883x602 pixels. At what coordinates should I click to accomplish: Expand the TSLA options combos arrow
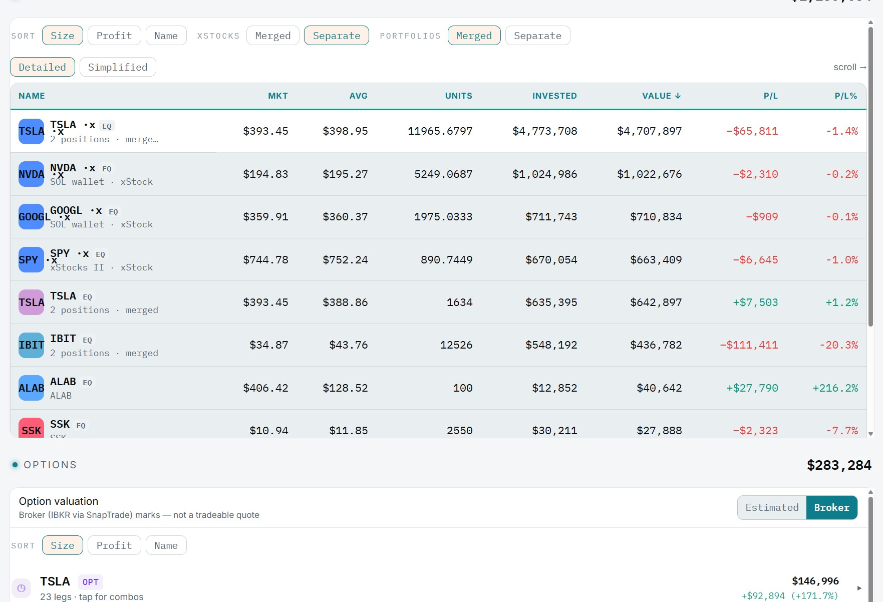coord(859,588)
